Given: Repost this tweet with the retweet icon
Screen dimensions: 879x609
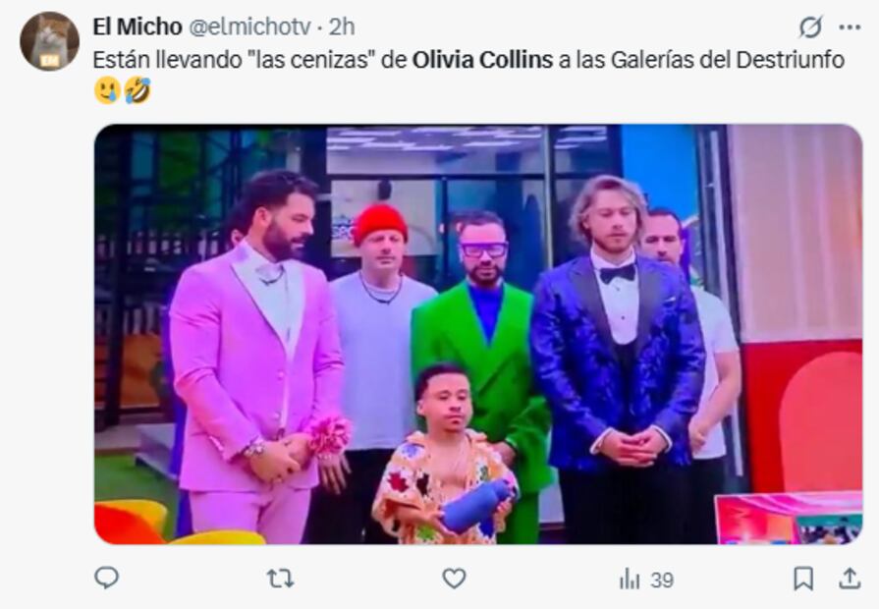Looking at the screenshot, I should pos(280,579).
